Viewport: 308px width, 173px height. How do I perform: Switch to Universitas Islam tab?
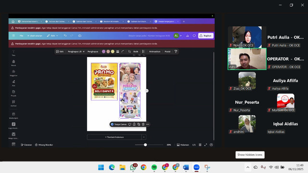[x=30, y=21]
